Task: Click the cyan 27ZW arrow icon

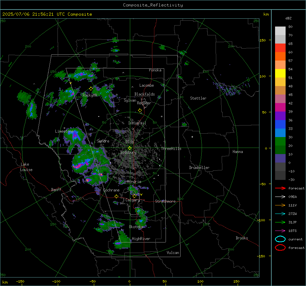Action: click(x=280, y=214)
